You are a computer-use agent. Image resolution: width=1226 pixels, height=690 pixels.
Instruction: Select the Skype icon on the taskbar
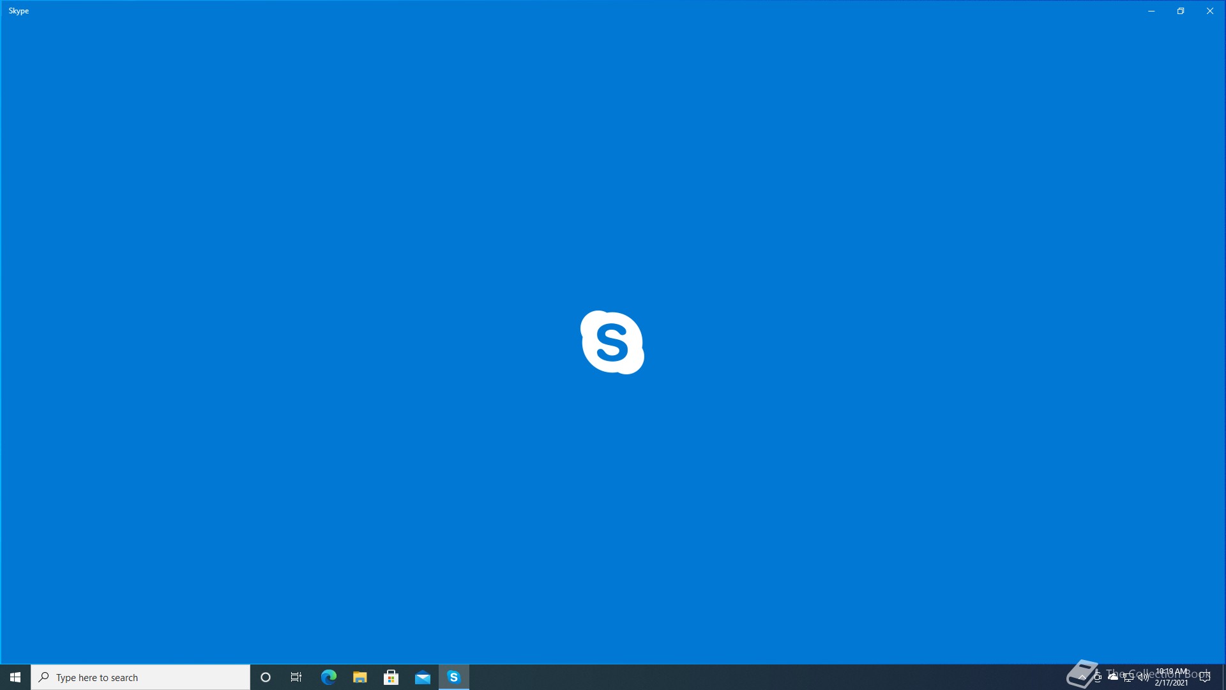click(454, 677)
